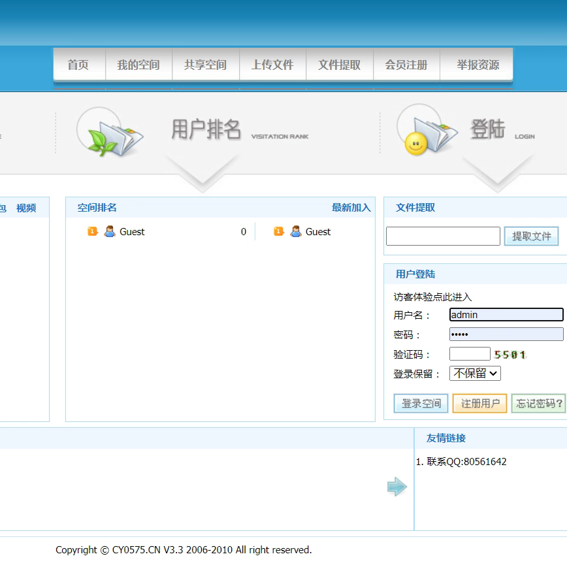Focus the 用户名 field containing admin
Screen dimensions: 567x567
[506, 315]
